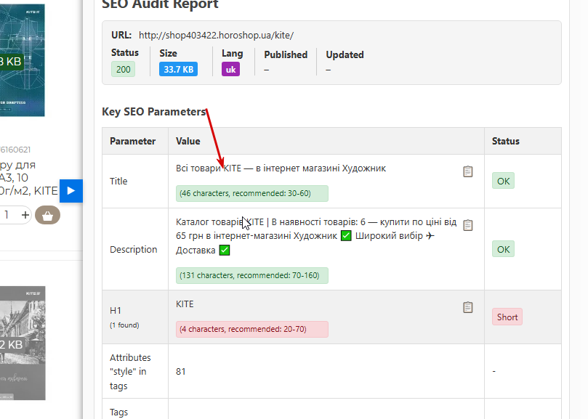The width and height of the screenshot is (588, 419).
Task: Select the Short status badge for H1
Action: pyautogui.click(x=507, y=317)
